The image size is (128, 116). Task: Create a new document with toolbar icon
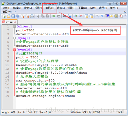pos(4,16)
